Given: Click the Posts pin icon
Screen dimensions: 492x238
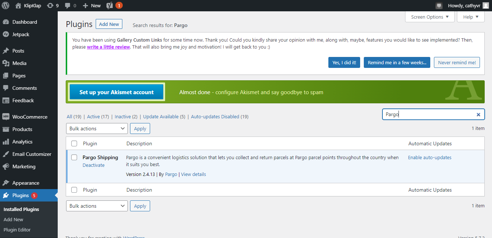Looking at the screenshot, I should pos(6,51).
